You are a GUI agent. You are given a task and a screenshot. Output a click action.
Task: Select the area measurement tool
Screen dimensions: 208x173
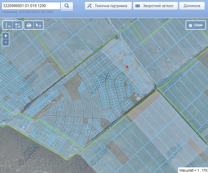(x=17, y=25)
